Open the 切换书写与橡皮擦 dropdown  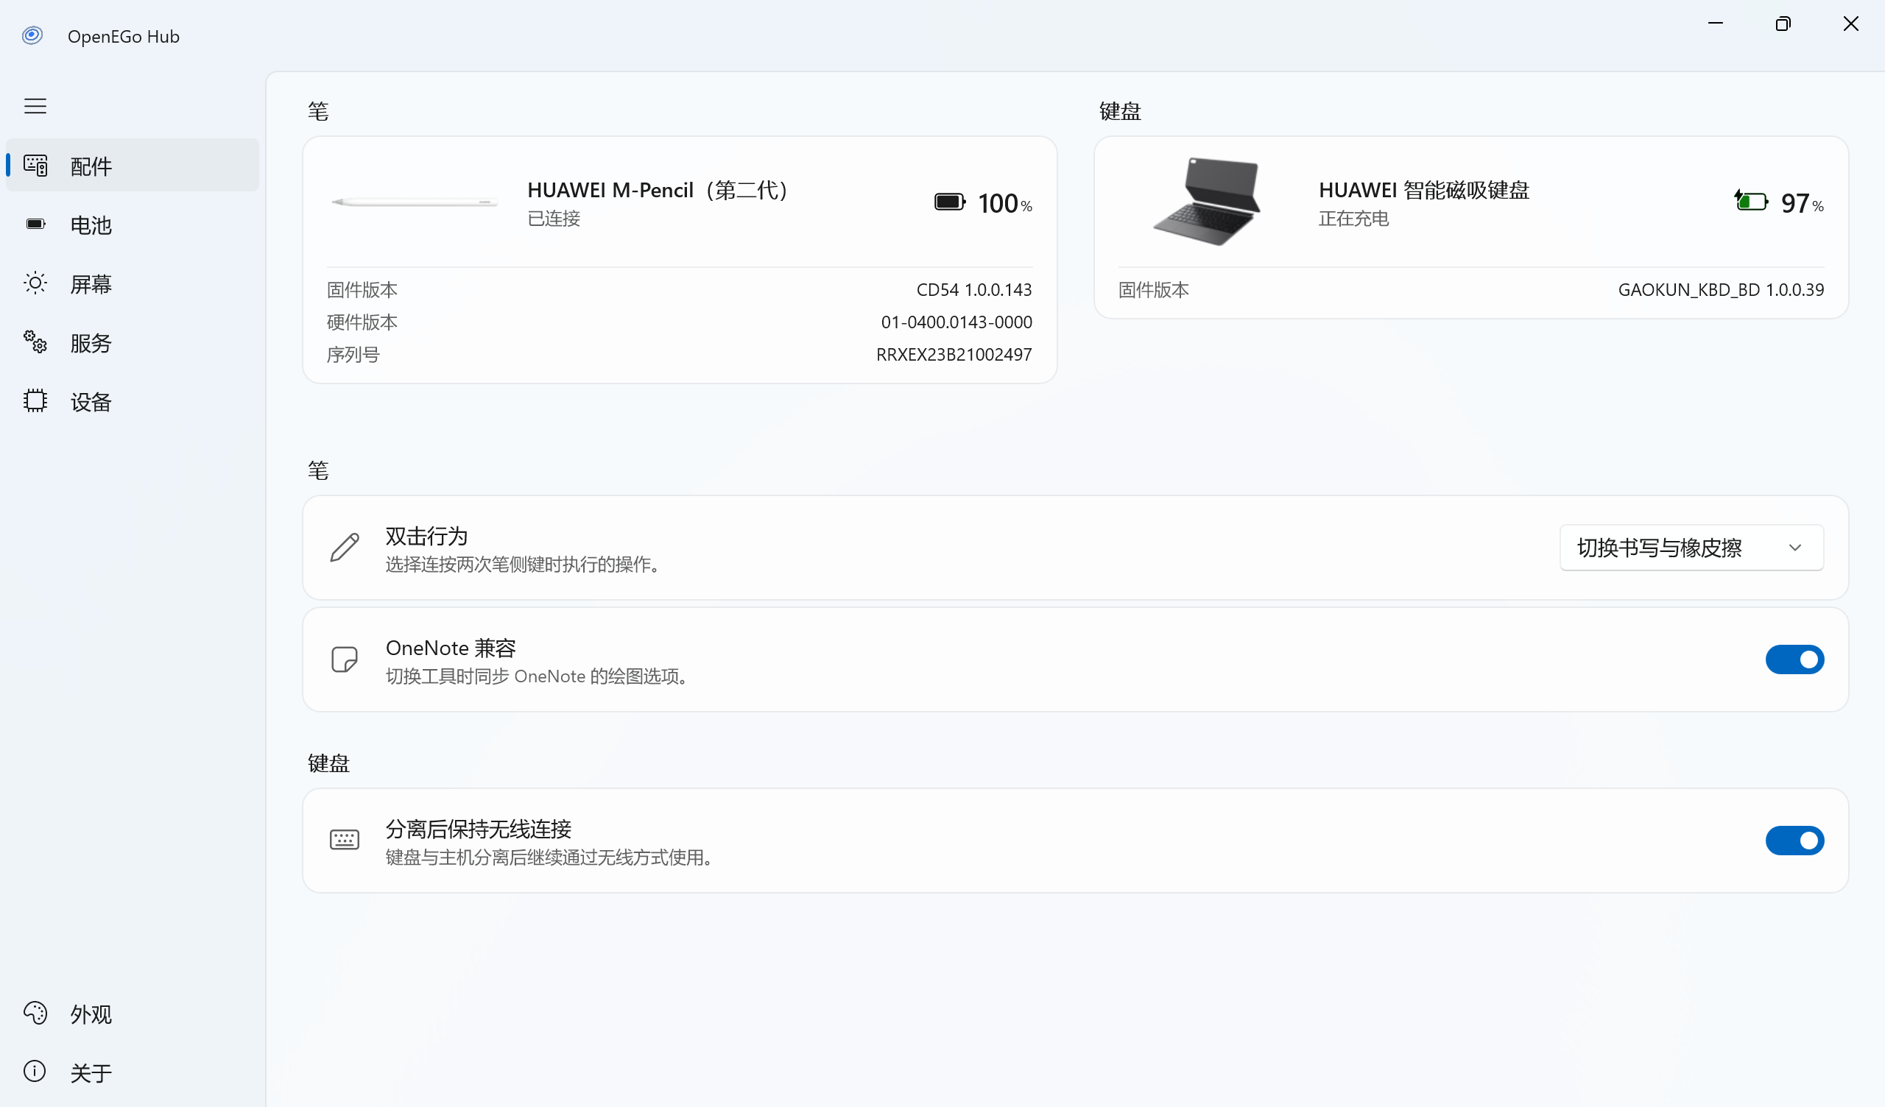(1691, 548)
